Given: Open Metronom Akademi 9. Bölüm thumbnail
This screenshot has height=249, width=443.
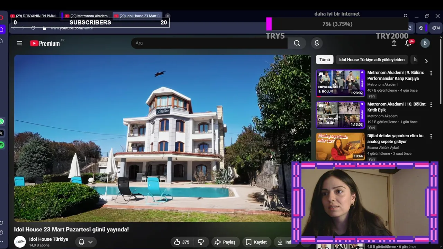Looking at the screenshot, I should pos(340,83).
